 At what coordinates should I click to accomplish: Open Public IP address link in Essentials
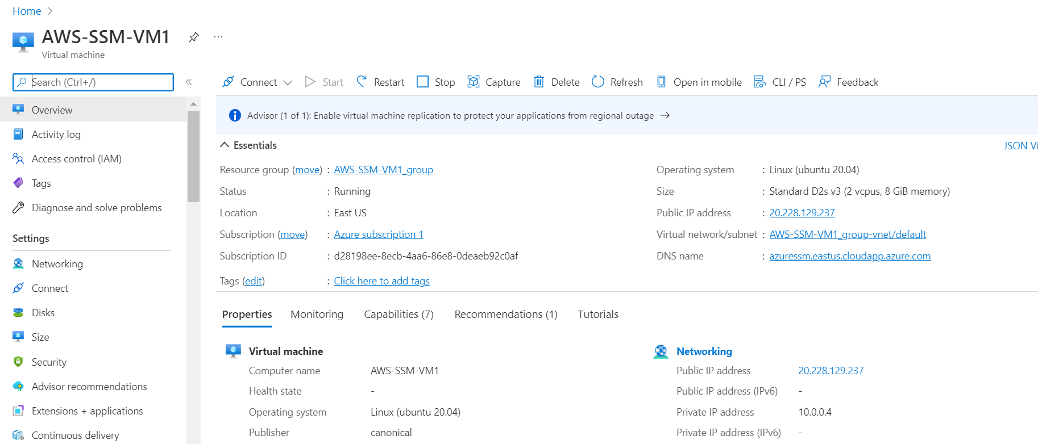click(x=802, y=213)
